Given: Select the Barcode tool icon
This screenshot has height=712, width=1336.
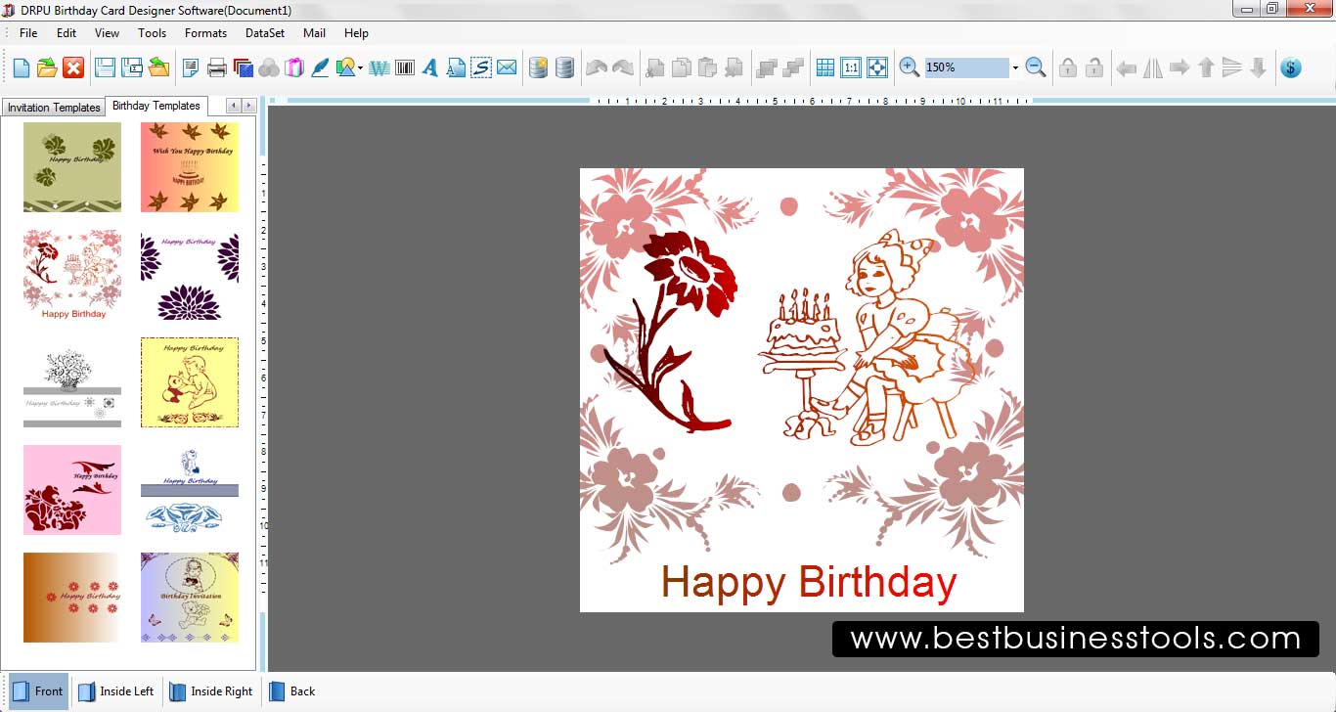Looking at the screenshot, I should point(404,67).
